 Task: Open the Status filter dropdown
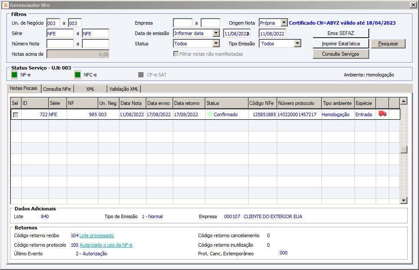point(216,44)
